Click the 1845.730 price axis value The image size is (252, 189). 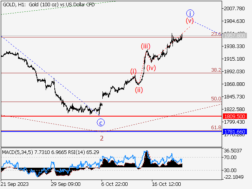(234, 97)
